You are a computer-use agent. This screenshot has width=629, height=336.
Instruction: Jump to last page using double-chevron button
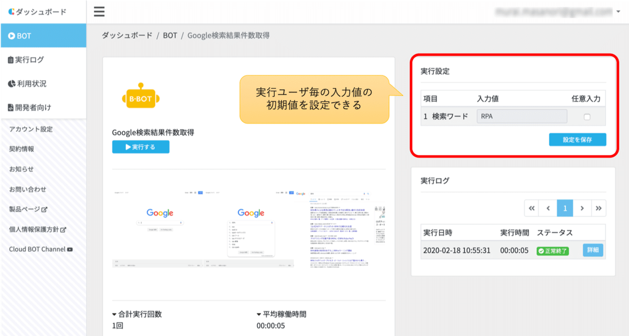tap(599, 208)
